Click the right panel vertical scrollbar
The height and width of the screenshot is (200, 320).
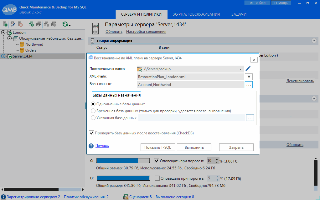pos(316,174)
